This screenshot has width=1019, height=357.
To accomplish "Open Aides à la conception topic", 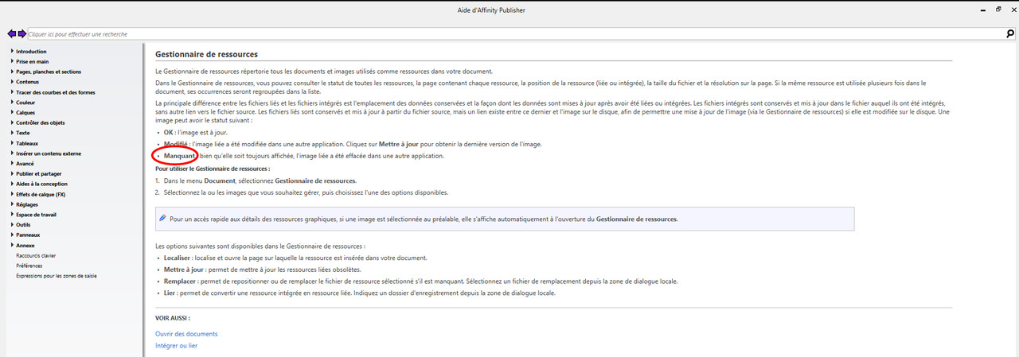I will coord(41,184).
